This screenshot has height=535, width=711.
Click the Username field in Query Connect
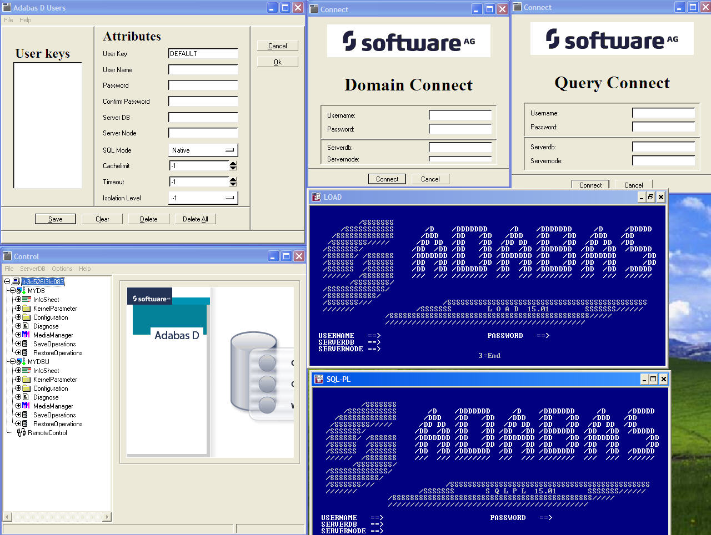tap(663, 113)
